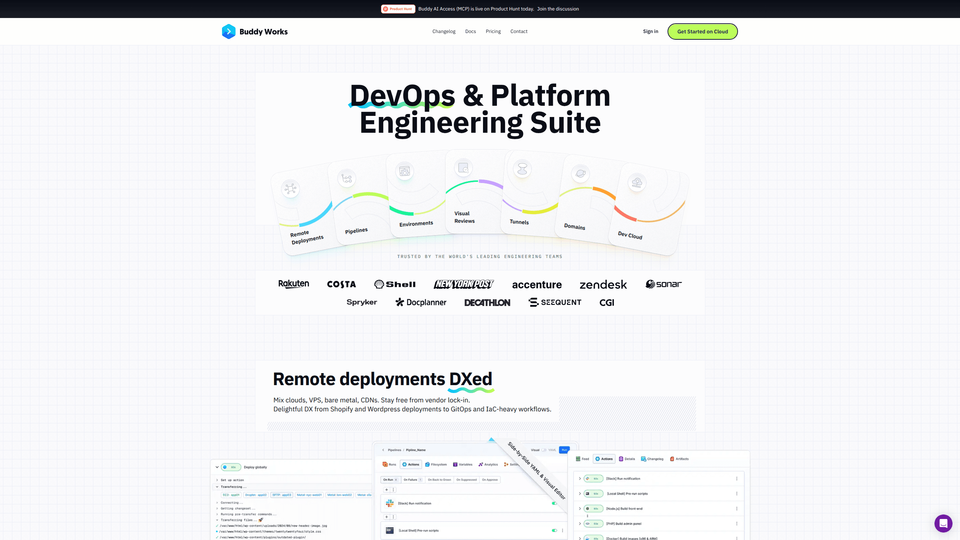The width and height of the screenshot is (960, 540).
Task: Click the Dev Cloud card icon
Action: (637, 183)
